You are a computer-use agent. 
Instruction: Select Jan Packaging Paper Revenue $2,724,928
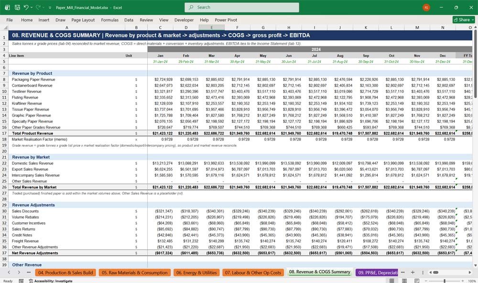160,79
